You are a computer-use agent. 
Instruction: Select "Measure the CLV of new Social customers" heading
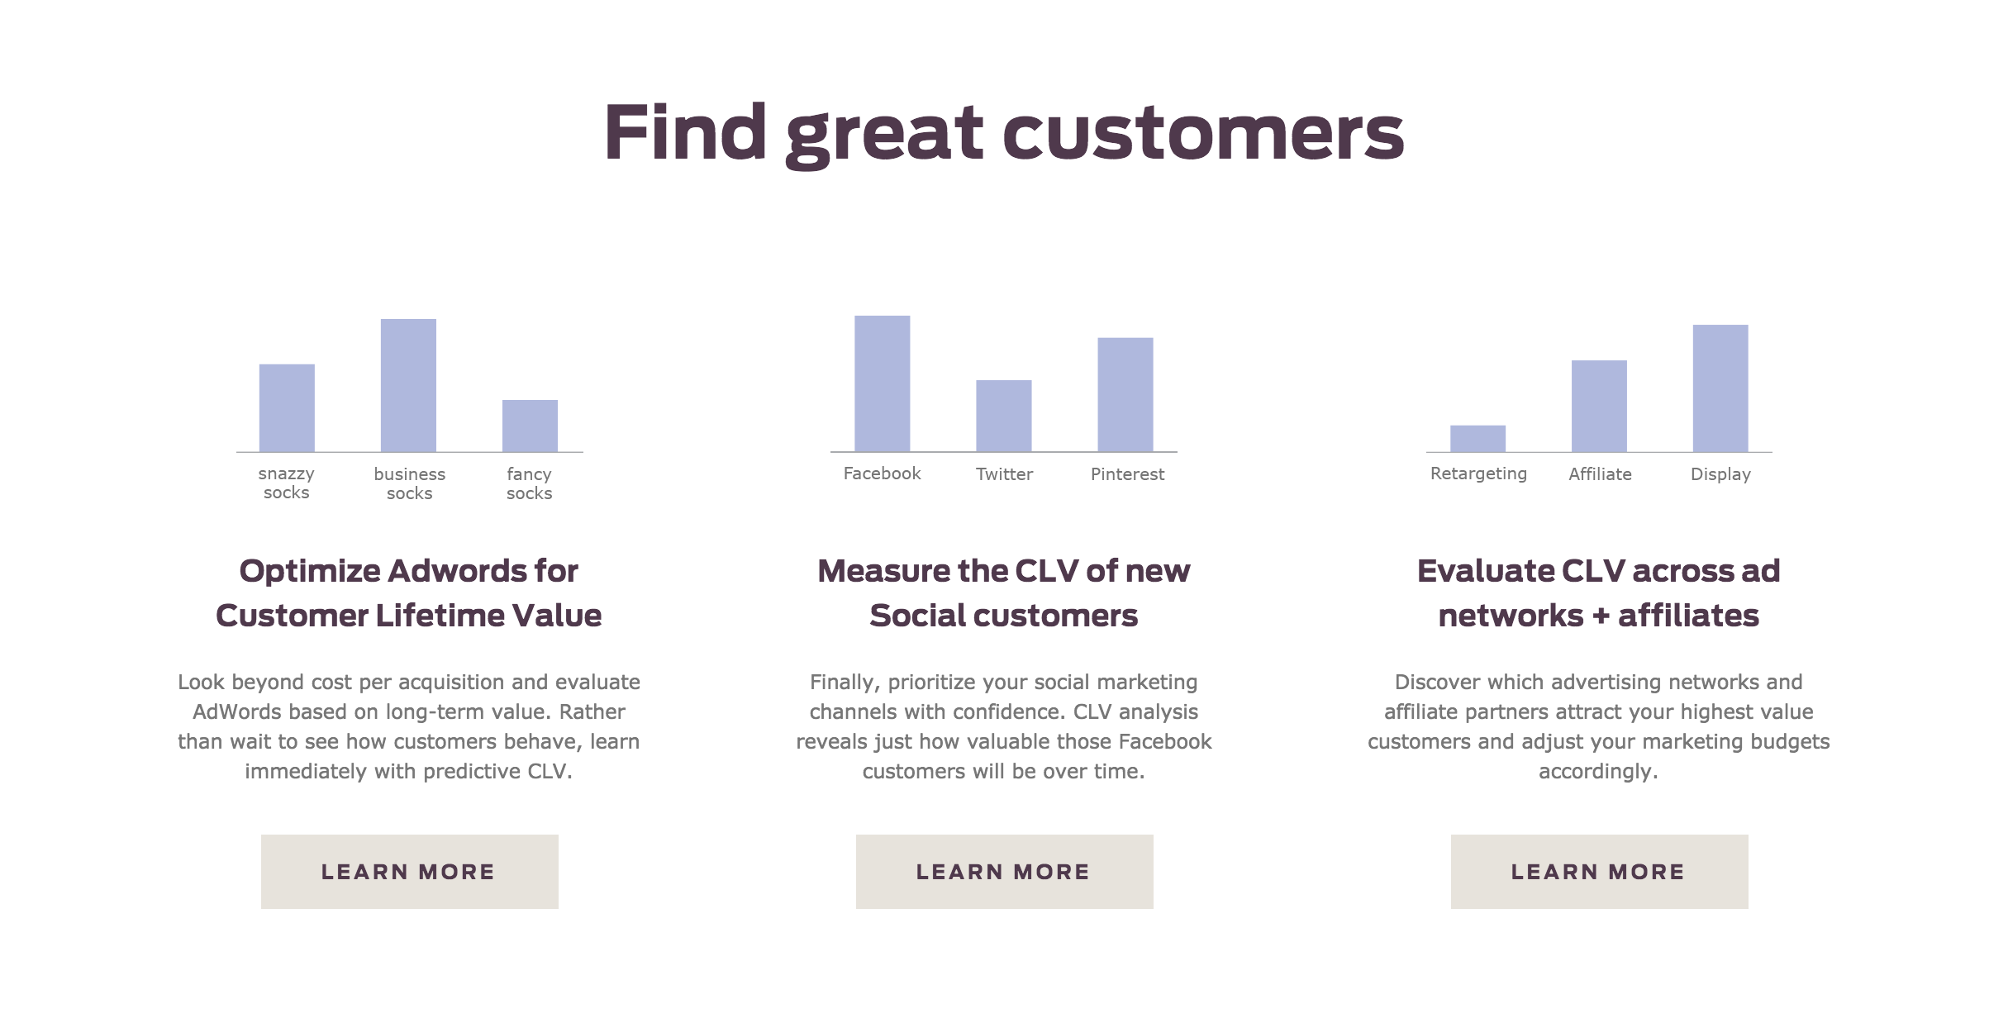pos(1004,593)
